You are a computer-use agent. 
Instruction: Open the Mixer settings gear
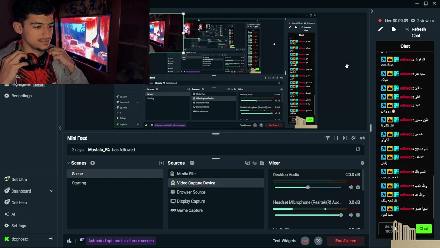(362, 163)
